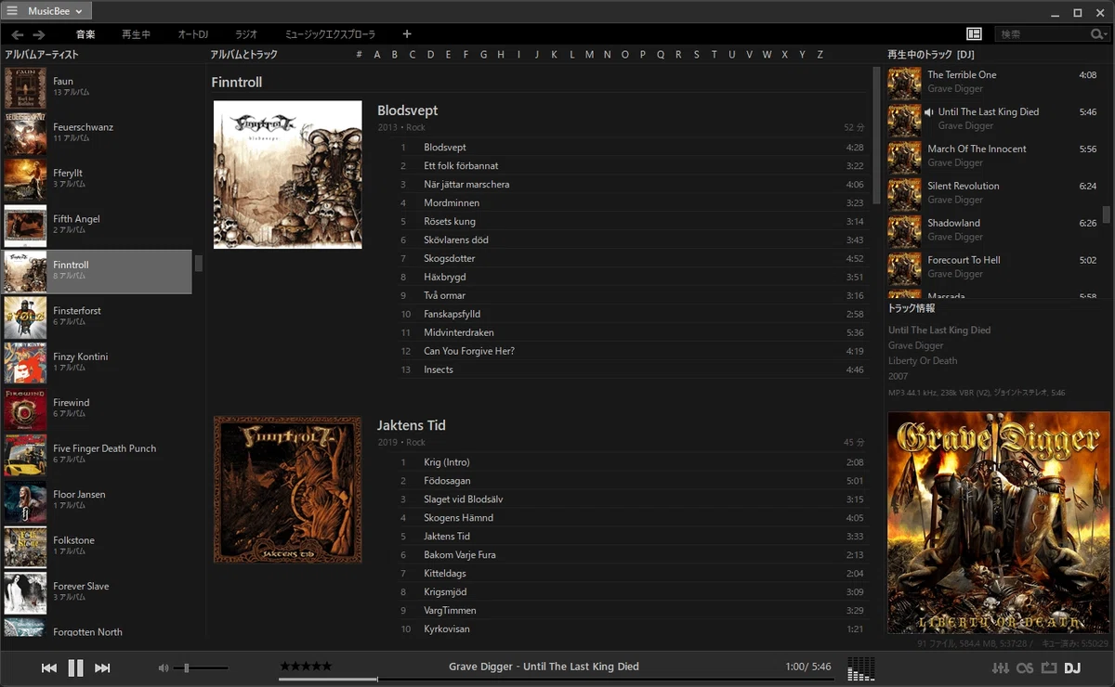Mute with the speaker volume icon
Screen dimensions: 1115x687
pyautogui.click(x=164, y=668)
